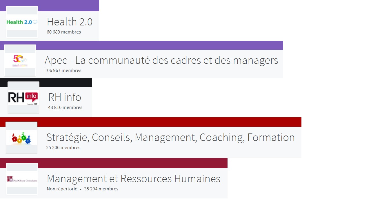Click the colored gears group logo
The height and width of the screenshot is (208, 371).
pos(21,138)
